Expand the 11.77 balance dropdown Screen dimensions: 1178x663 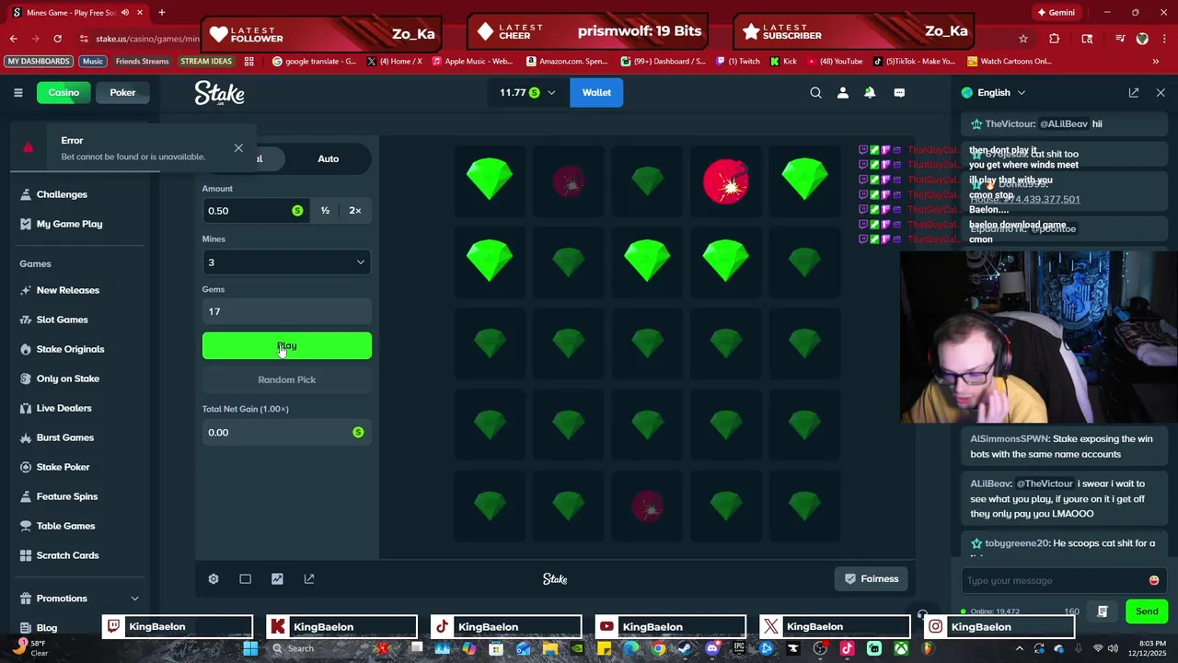tap(527, 92)
